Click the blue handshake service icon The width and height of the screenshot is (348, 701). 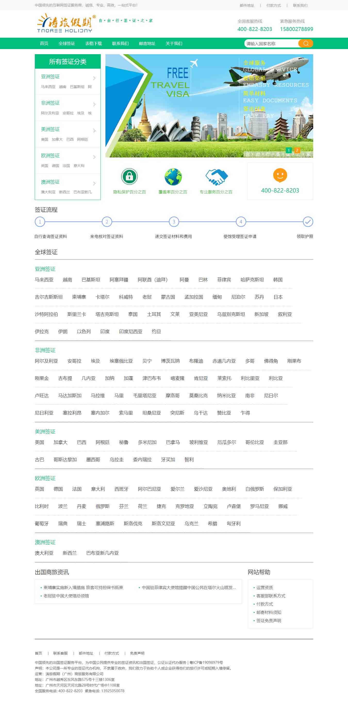(x=216, y=177)
